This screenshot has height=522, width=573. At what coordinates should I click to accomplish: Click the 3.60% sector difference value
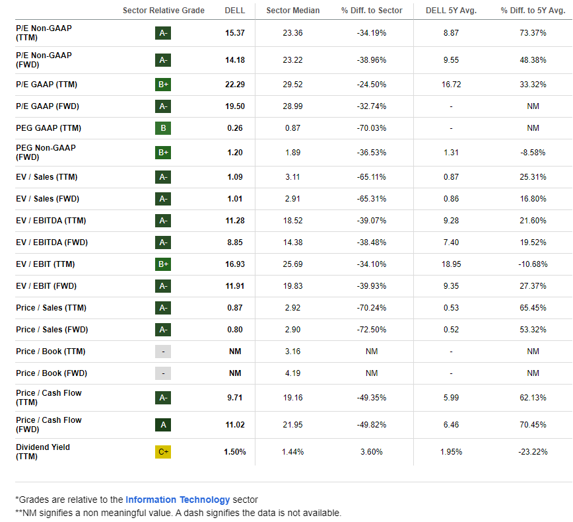[372, 452]
